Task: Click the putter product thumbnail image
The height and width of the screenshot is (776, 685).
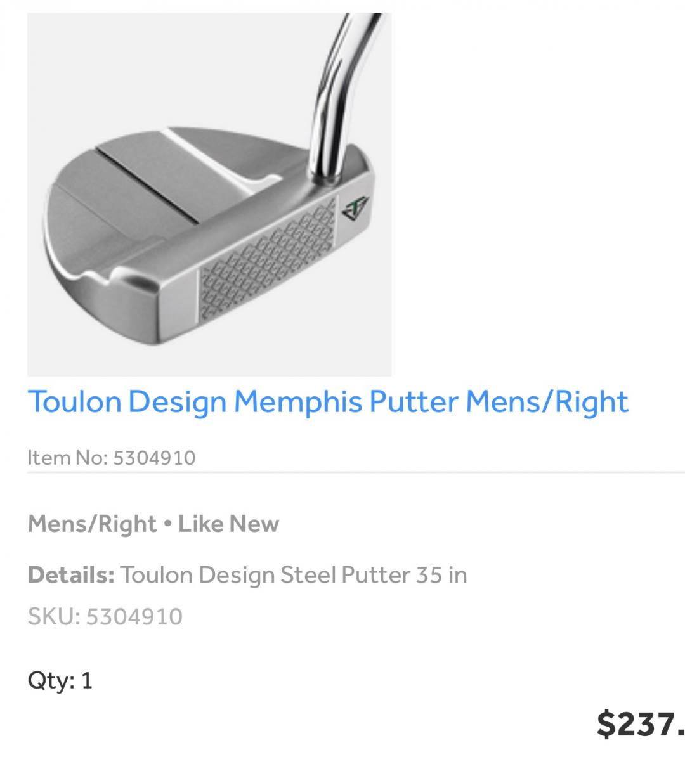Action: [x=209, y=195]
